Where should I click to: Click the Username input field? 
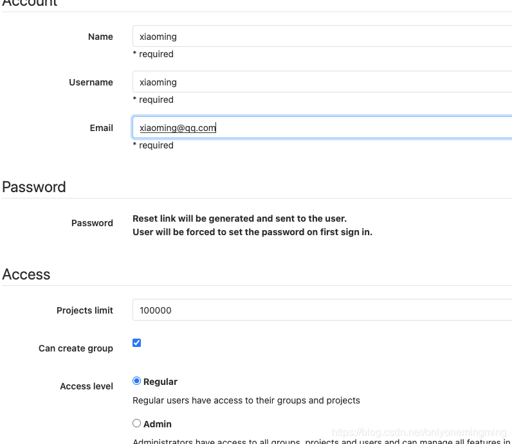tap(322, 82)
